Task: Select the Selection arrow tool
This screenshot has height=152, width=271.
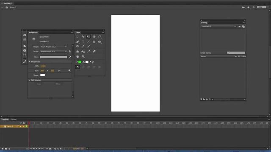Action: 77,37
